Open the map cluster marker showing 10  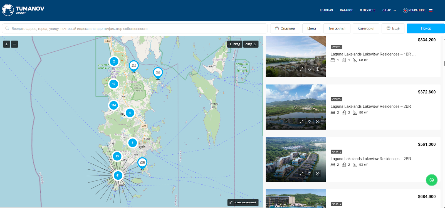tap(113, 84)
